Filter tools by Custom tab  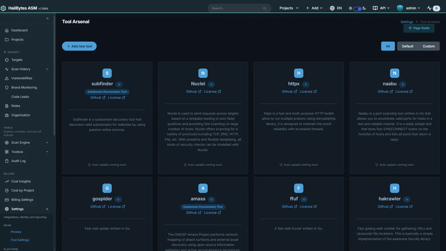pos(429,46)
